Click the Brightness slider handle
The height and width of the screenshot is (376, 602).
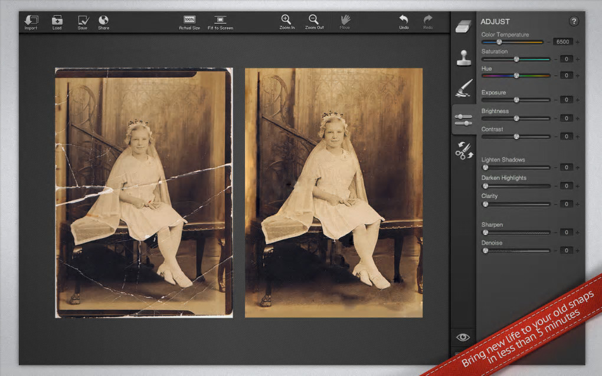(516, 118)
